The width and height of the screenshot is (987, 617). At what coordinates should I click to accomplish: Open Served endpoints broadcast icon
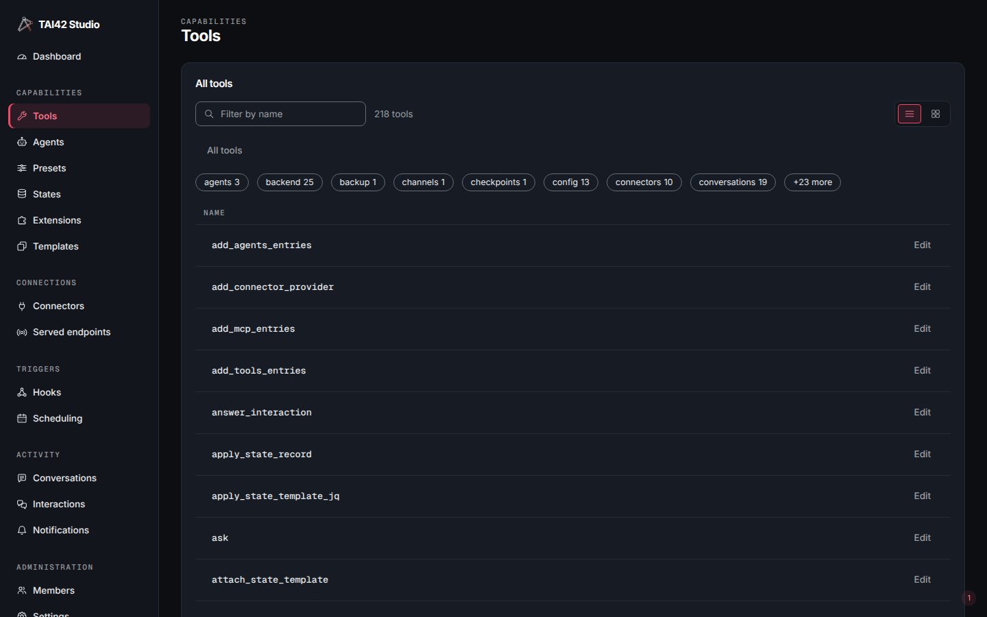tap(22, 332)
